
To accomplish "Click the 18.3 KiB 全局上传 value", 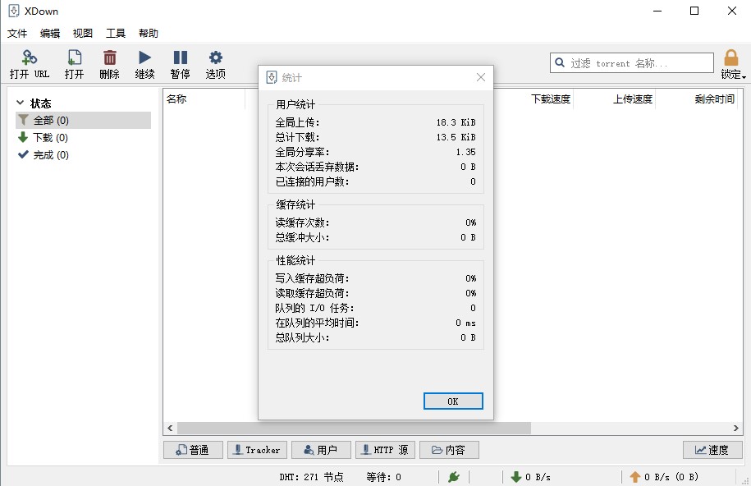I will pos(456,122).
